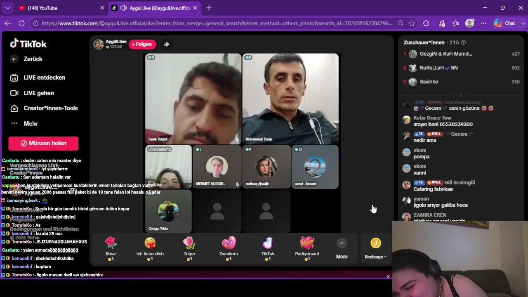Click the TikTok URL address bar

(x=217, y=24)
